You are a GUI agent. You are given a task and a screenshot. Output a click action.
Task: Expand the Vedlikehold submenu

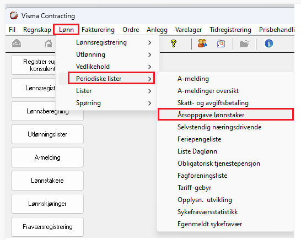(x=108, y=67)
